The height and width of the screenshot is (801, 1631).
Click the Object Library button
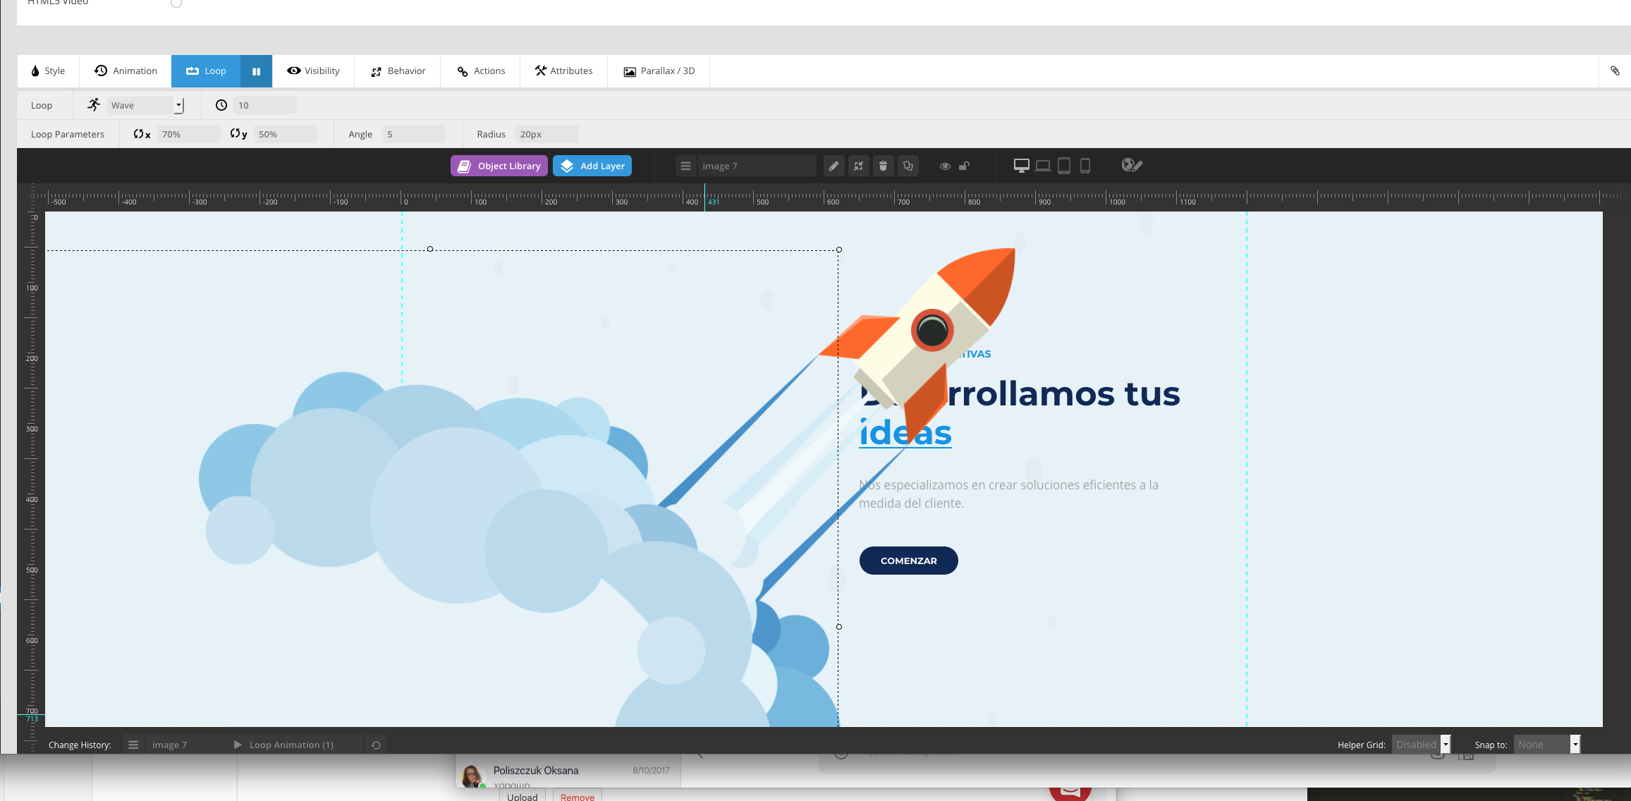click(499, 166)
